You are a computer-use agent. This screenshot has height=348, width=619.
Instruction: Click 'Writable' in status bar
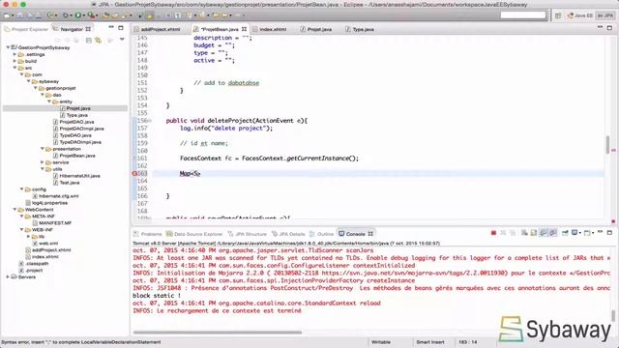(381, 342)
